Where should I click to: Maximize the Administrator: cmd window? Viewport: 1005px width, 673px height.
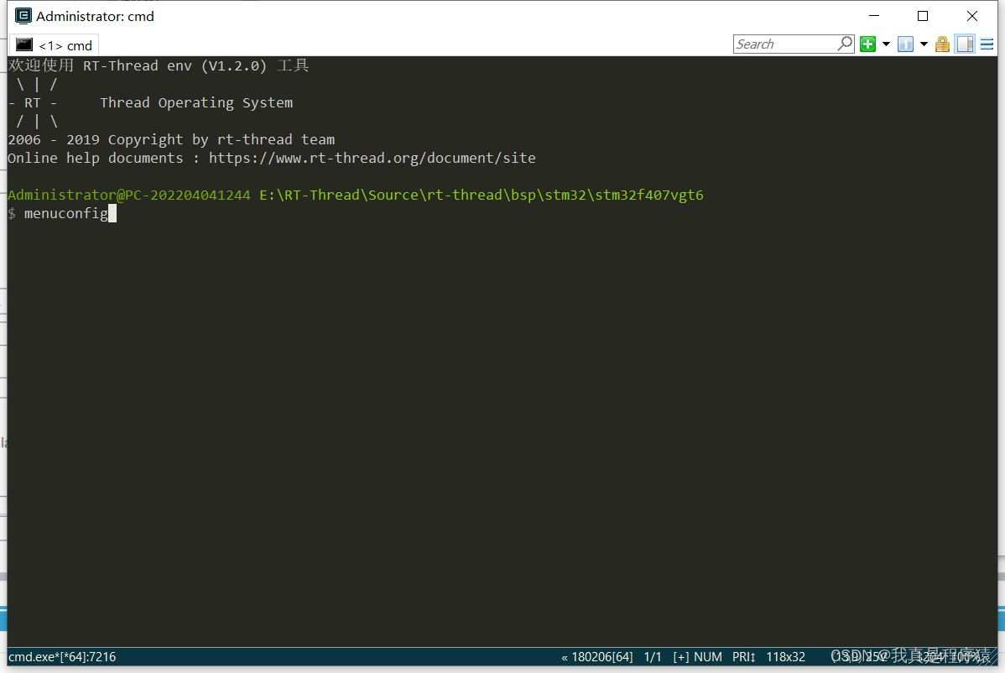pos(923,16)
